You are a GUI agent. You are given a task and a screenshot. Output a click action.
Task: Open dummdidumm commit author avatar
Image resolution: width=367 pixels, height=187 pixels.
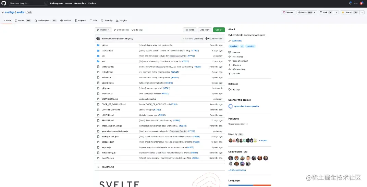pos(98,38)
